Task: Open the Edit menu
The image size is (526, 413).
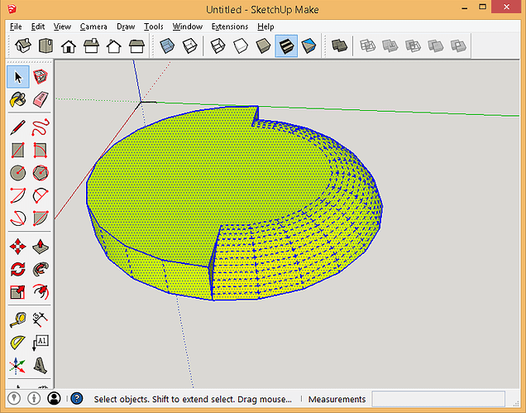Action: pos(38,26)
